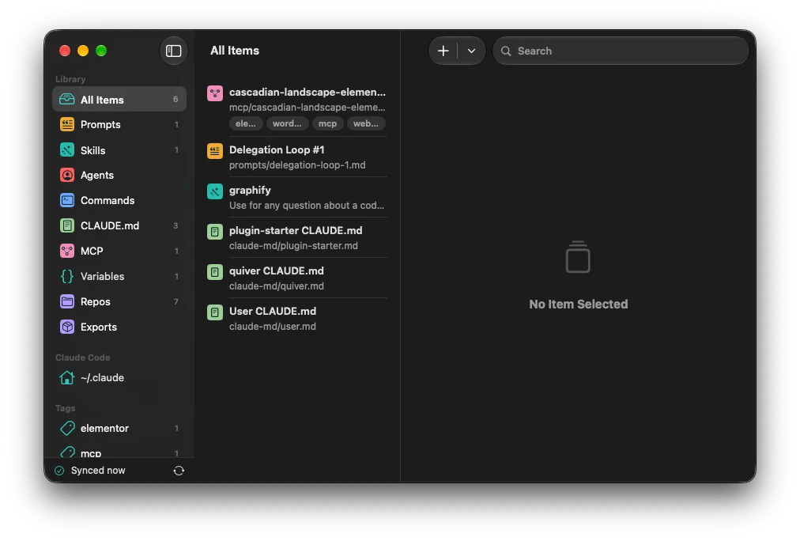Click the Synced now checkmark icon
Viewport: 800px width, 541px height.
[60, 471]
